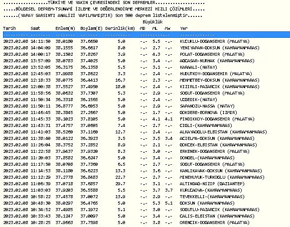Viewport: 290px width, 227px height.
Task: Click the Boylam(E) column header
Action: 91,28
